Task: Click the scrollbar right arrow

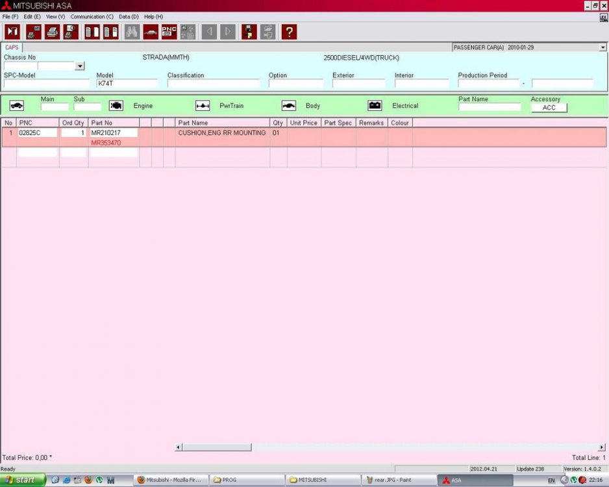Action: (x=602, y=447)
